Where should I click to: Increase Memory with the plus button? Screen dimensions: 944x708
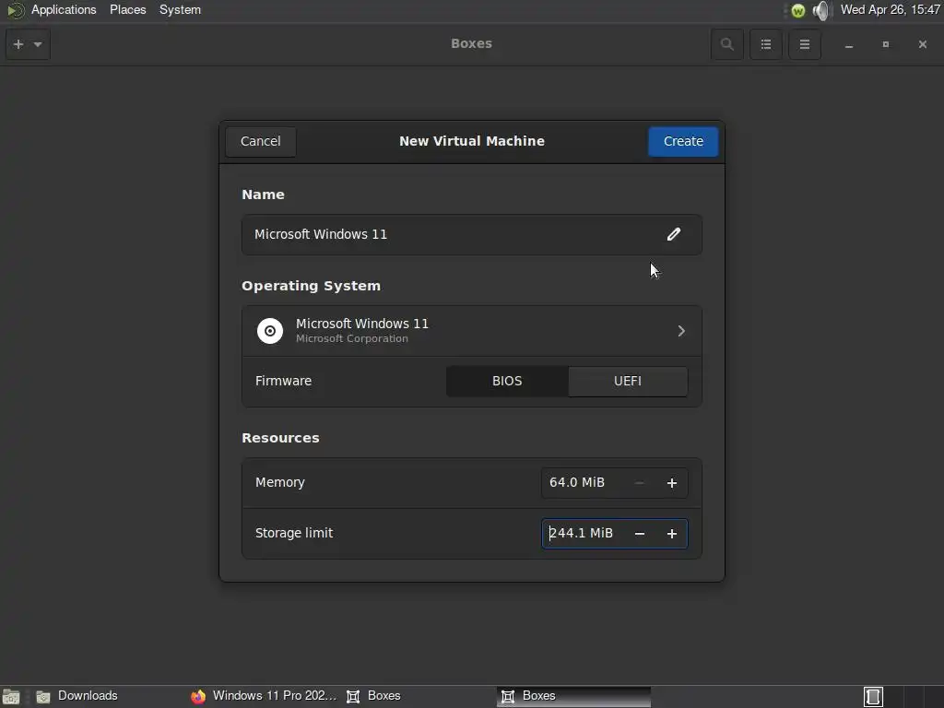[x=672, y=483]
